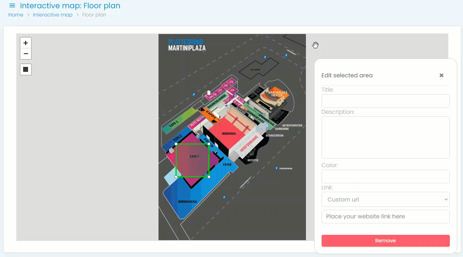Image resolution: width=463 pixels, height=257 pixels.
Task: Click the Interactive map: Floor plan heading
Action: 70,6
